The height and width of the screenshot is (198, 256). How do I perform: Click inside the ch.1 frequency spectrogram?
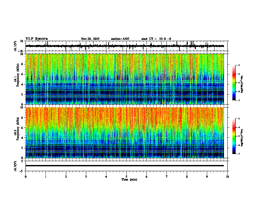pos(124,79)
